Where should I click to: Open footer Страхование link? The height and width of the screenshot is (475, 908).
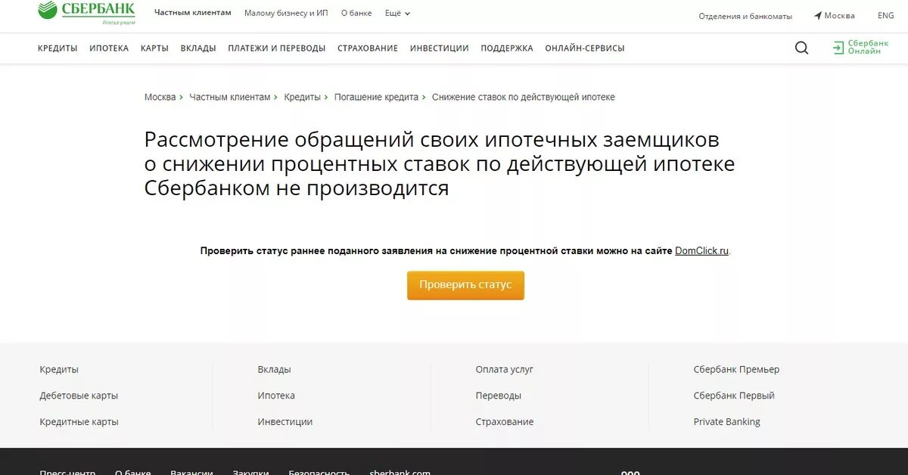pyautogui.click(x=505, y=422)
